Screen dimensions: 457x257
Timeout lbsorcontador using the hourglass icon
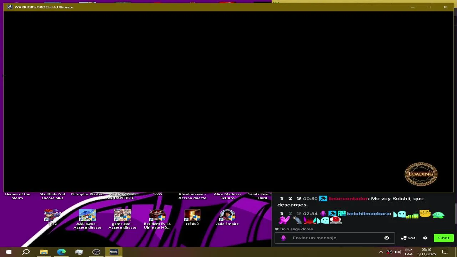(x=290, y=198)
